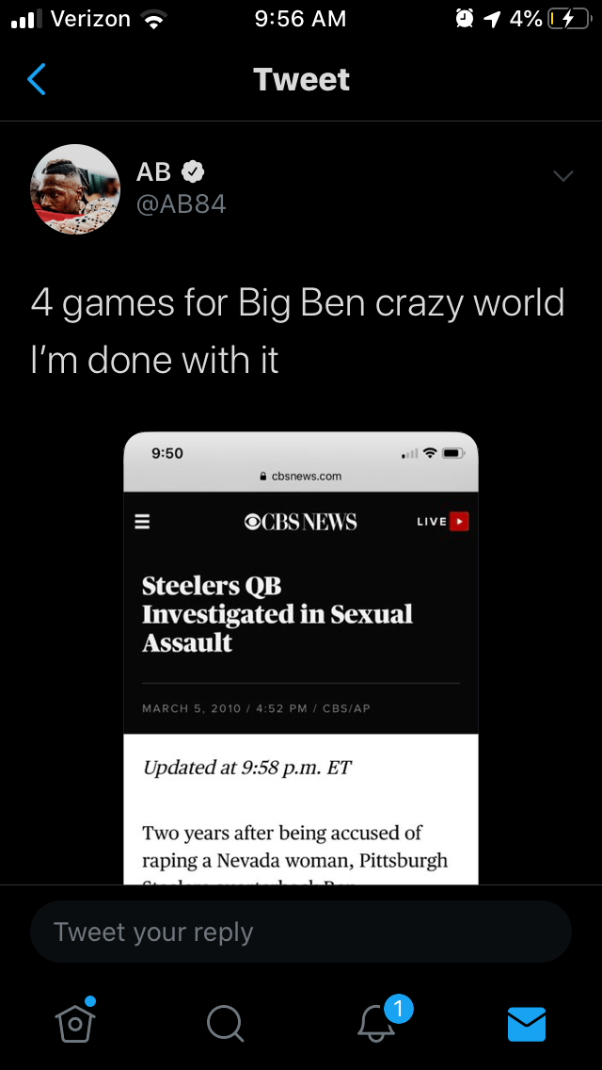This screenshot has height=1070, width=602.
Task: Tap the 'Steelers QB Investigated' headline
Action: point(277,614)
